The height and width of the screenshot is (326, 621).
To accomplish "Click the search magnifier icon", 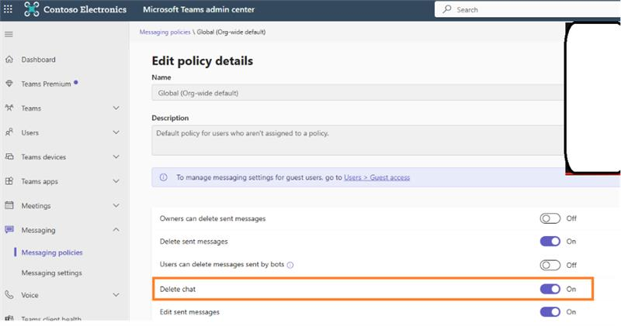I will pos(447,9).
